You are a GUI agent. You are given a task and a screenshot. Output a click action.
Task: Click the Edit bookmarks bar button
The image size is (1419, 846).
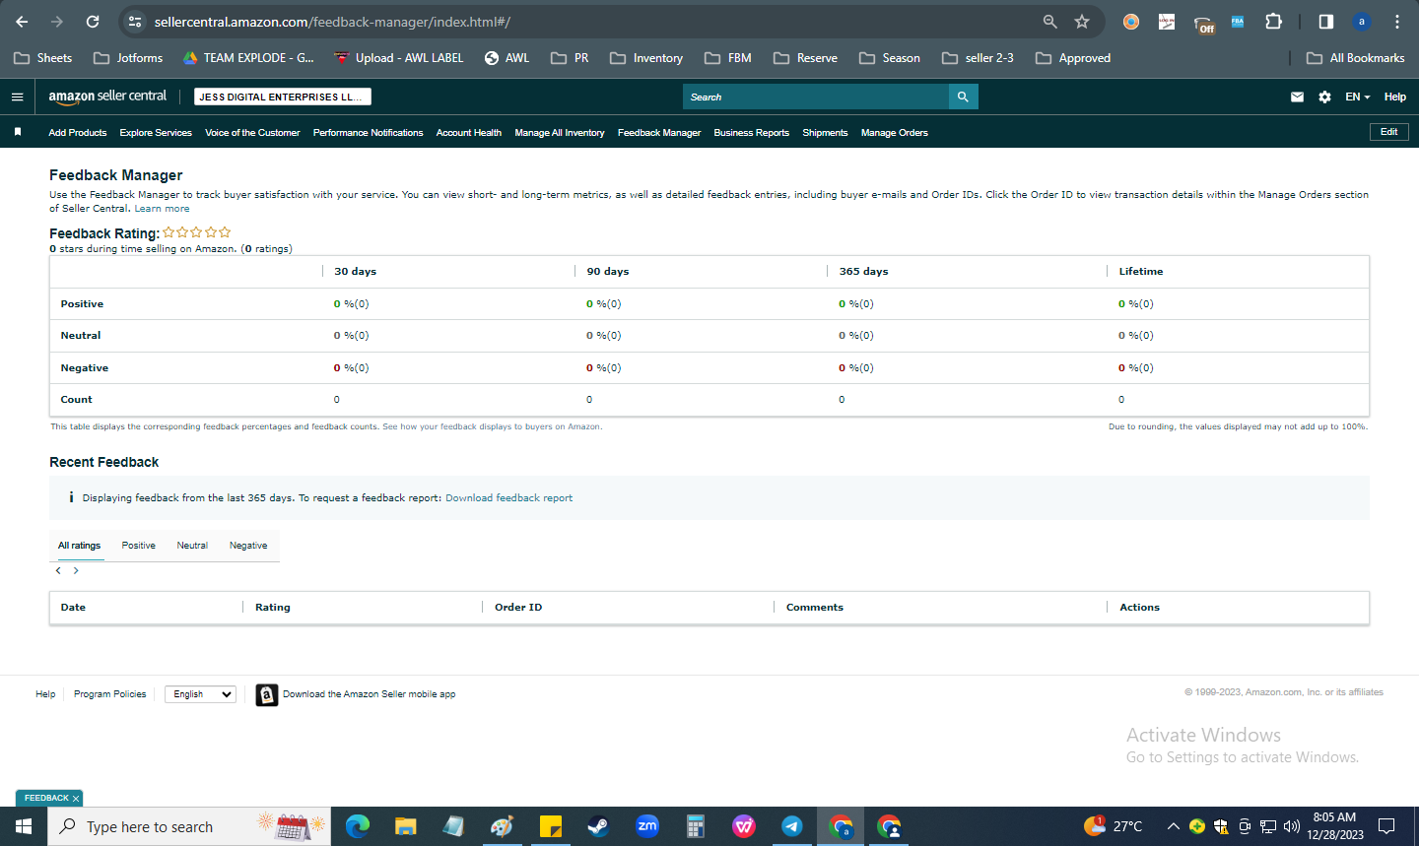(1388, 132)
